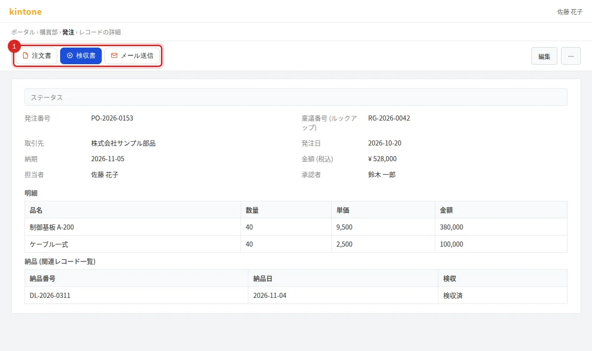This screenshot has width=592, height=351.
Task: Click レコードの詳細 in breadcrumb
Action: (100, 32)
